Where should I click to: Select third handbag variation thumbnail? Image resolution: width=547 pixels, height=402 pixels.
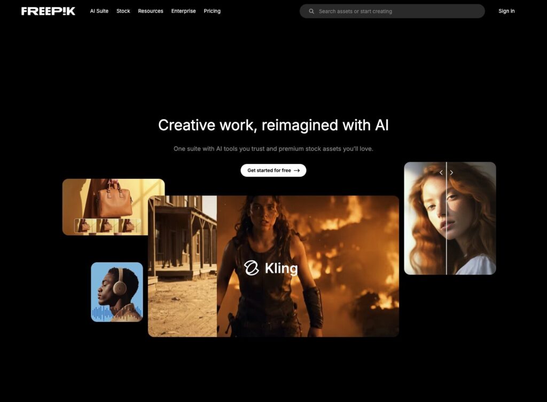pos(130,226)
